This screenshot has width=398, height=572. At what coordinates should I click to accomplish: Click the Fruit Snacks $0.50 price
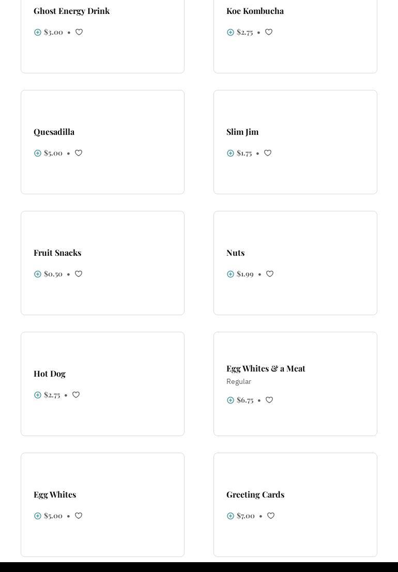pos(53,274)
